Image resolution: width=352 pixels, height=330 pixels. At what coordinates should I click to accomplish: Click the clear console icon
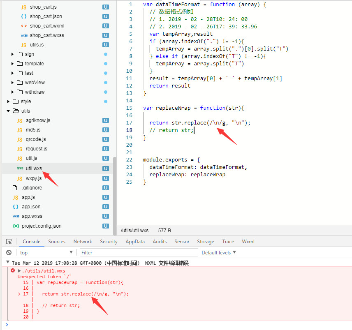tap(9, 252)
